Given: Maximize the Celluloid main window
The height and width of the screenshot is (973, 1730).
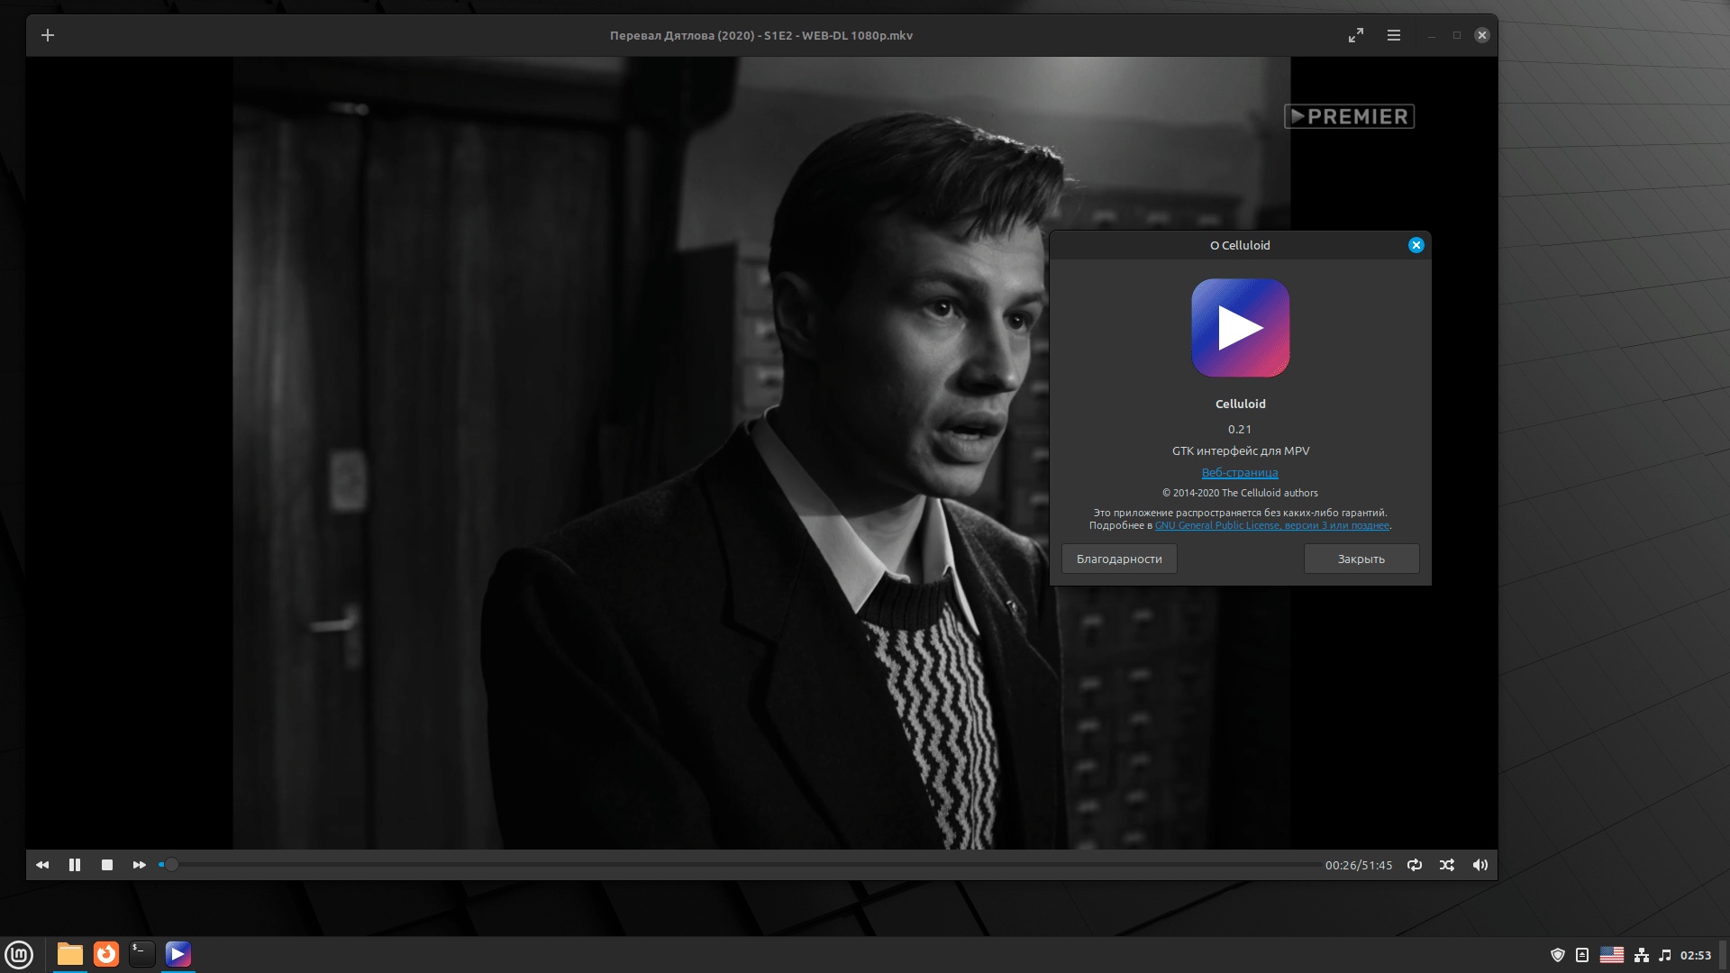Looking at the screenshot, I should point(1456,35).
